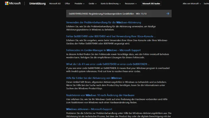Expand the Ressourcen menu
This screenshot has width=209, height=118.
131,4
